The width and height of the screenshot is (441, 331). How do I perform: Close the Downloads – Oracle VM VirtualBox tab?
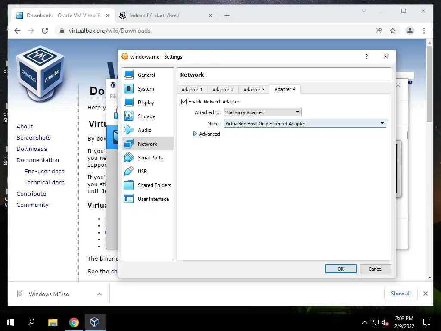coord(107,16)
